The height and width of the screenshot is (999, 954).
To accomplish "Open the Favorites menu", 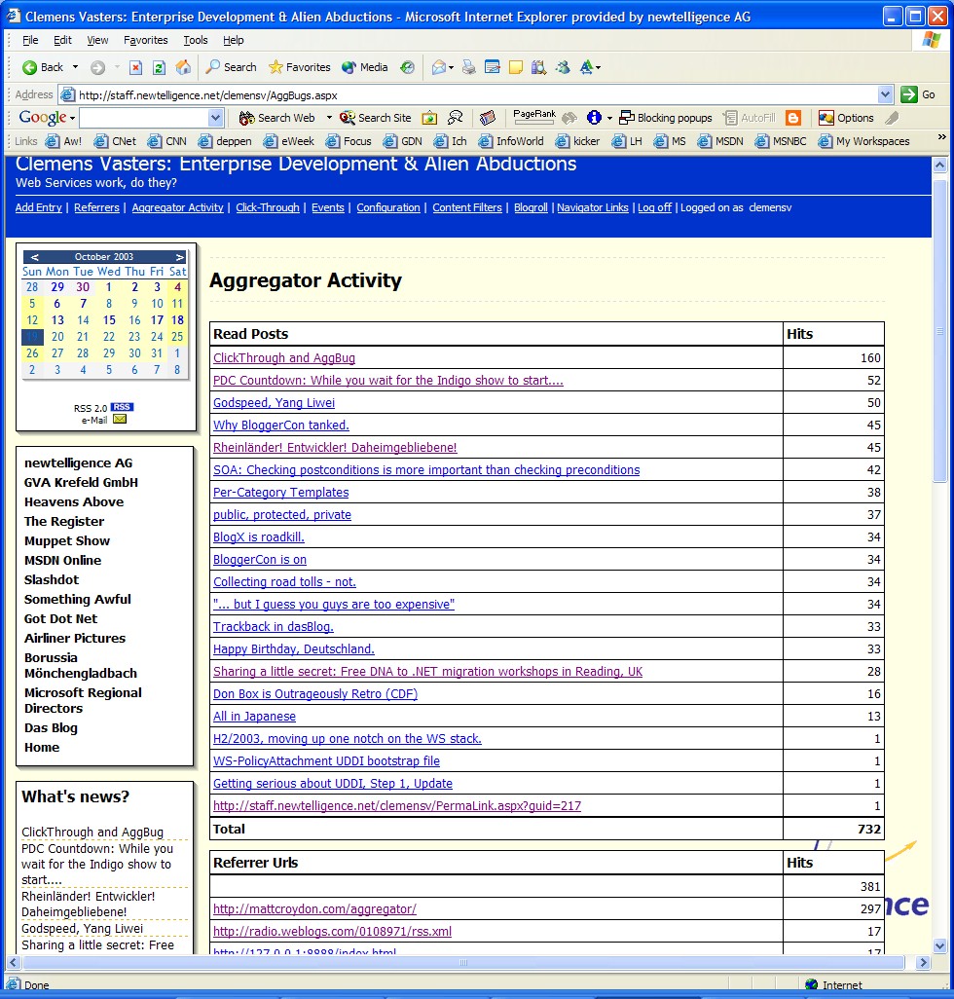I will (146, 40).
